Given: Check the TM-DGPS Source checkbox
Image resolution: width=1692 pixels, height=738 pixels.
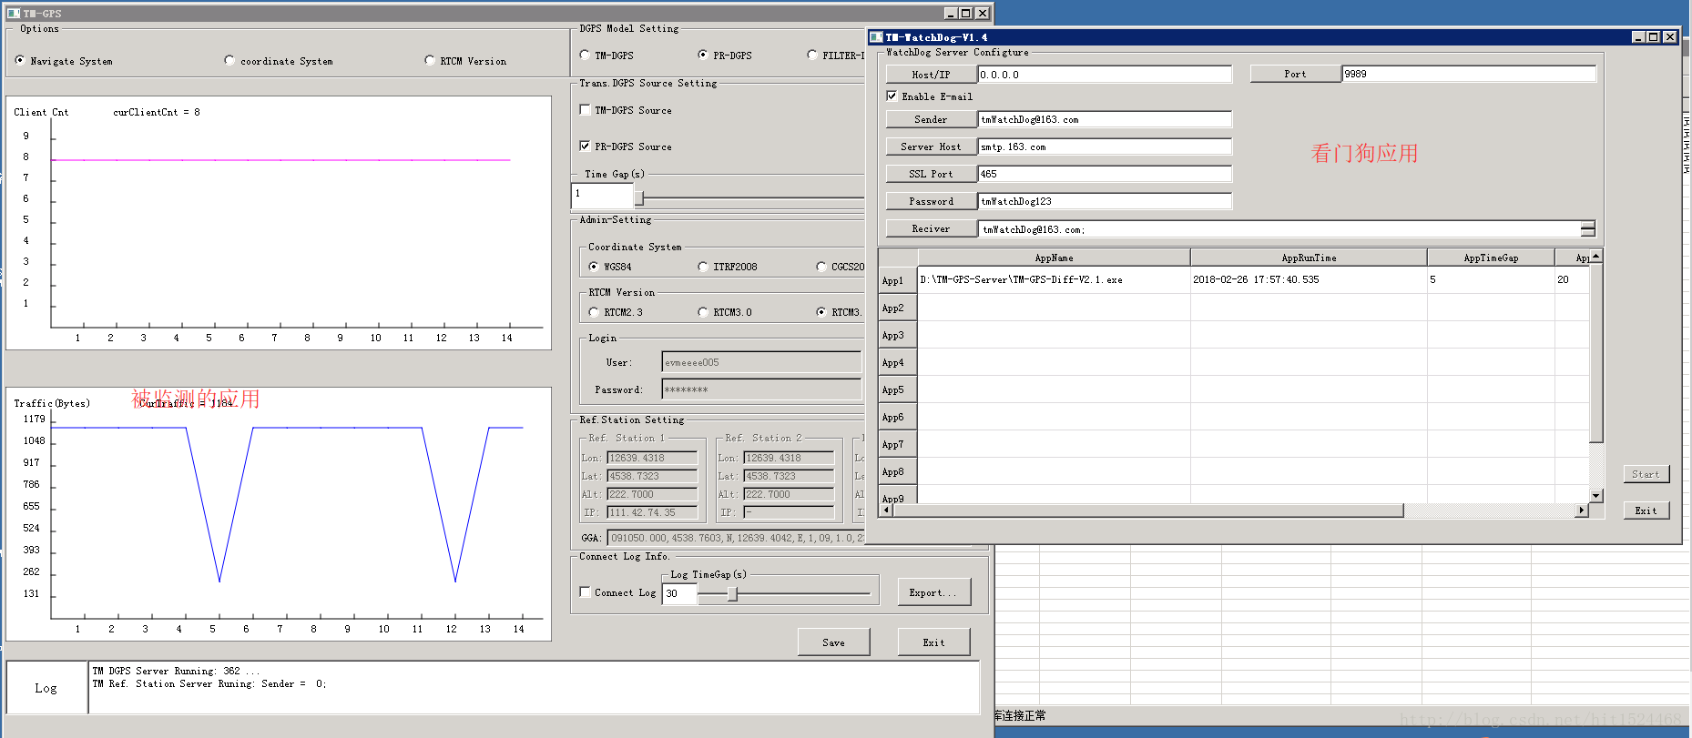Looking at the screenshot, I should (585, 110).
